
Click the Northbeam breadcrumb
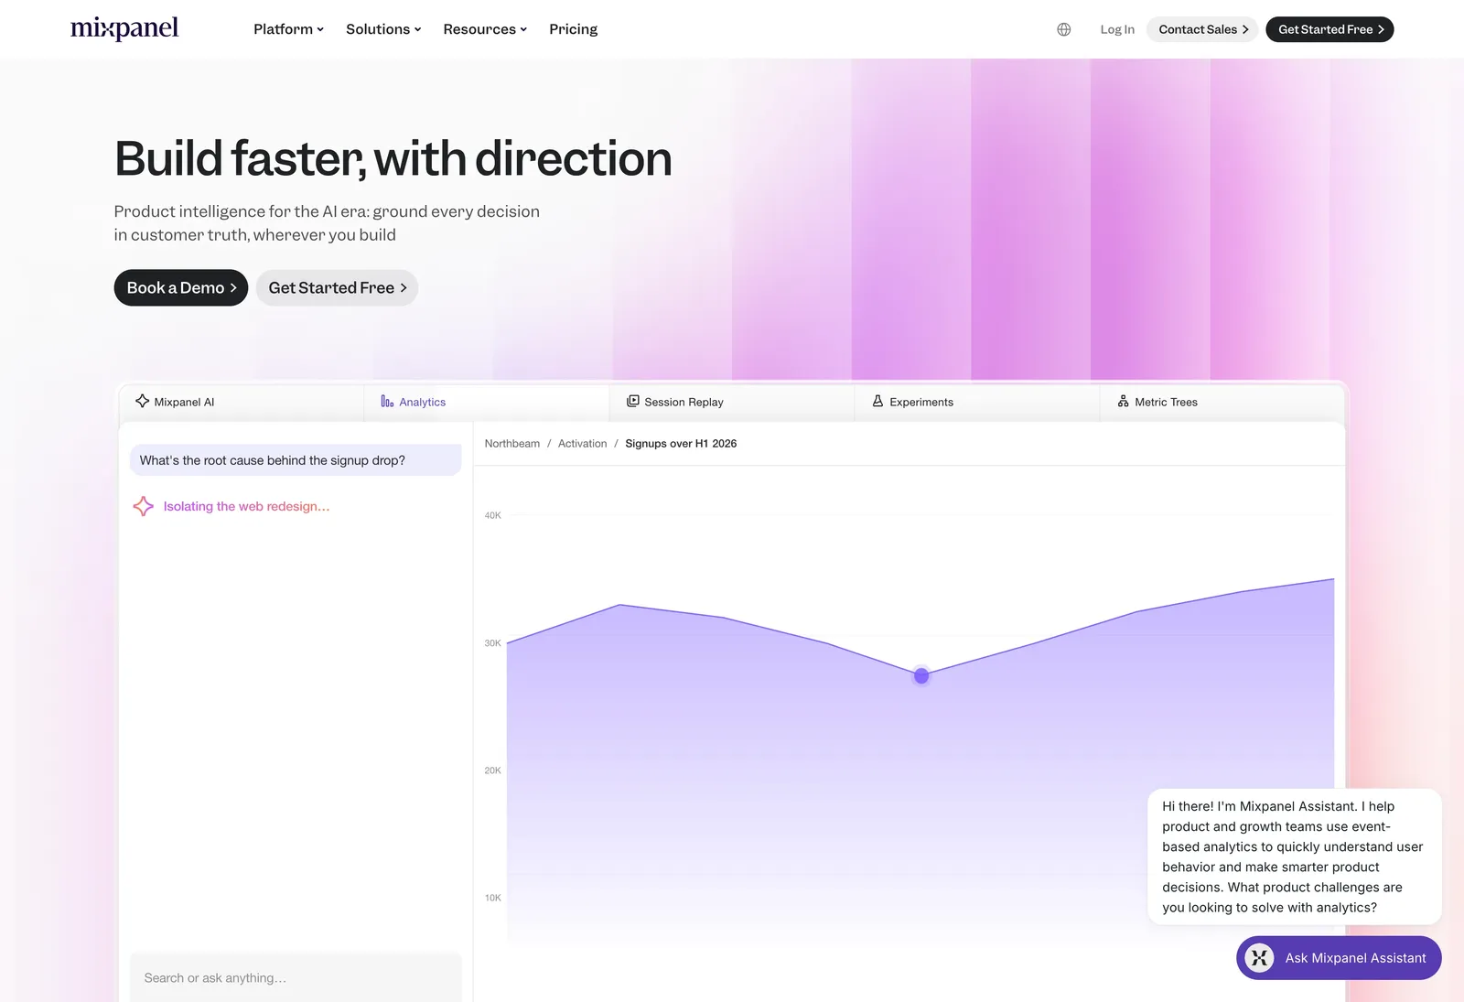(x=512, y=444)
